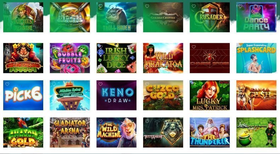Launch Kanga Cash Extra game

click(x=256, y=95)
